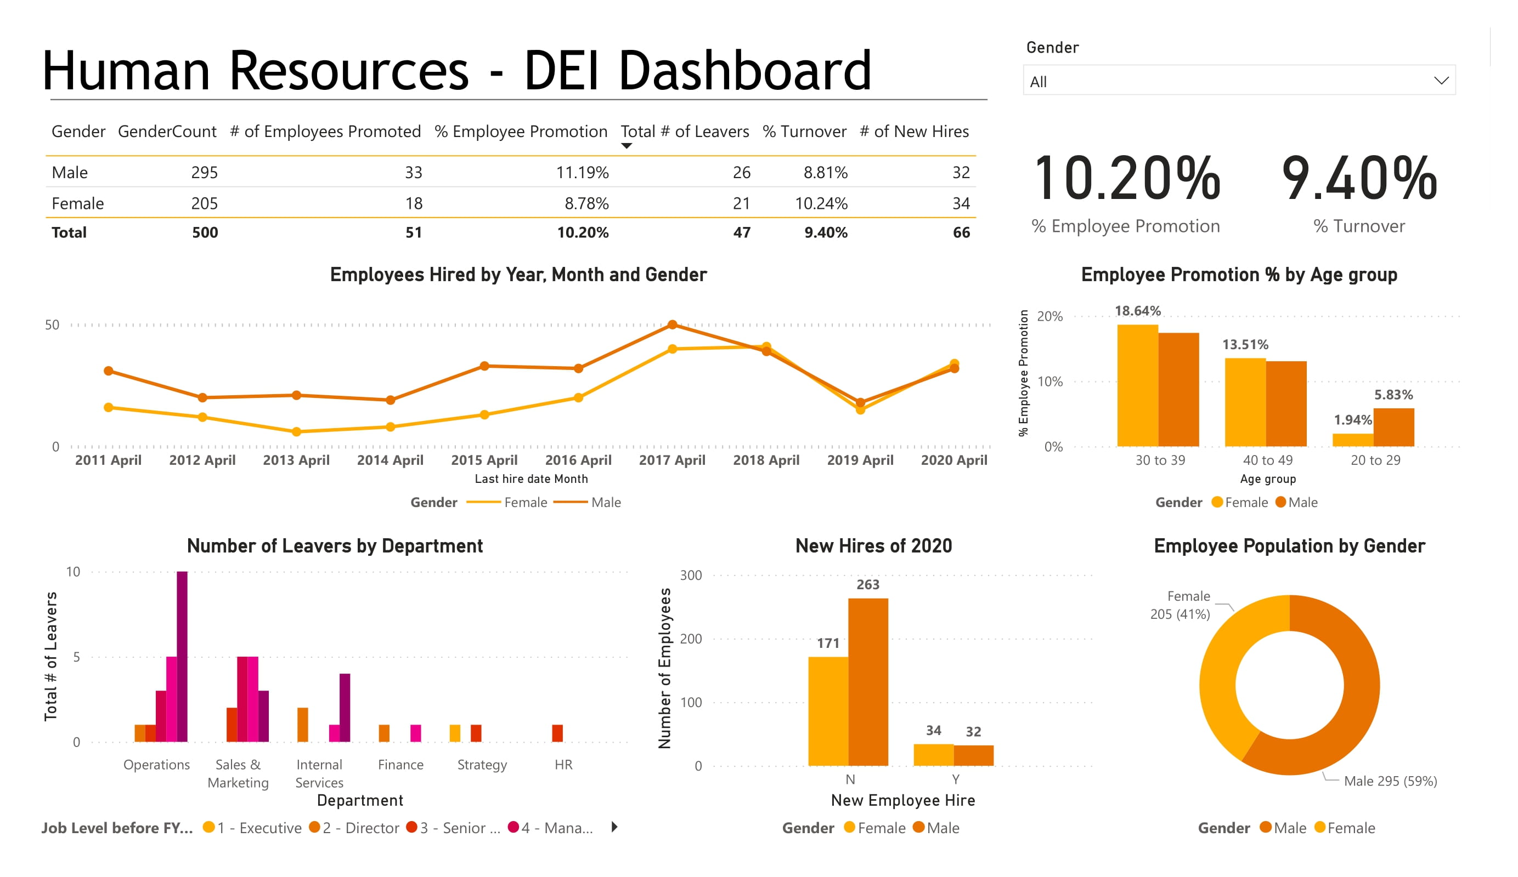The width and height of the screenshot is (1518, 877).
Task: Open the Gender slicer dropdown
Action: pyautogui.click(x=1235, y=81)
